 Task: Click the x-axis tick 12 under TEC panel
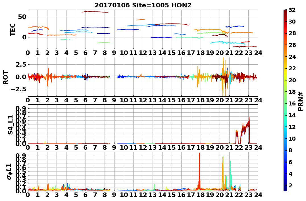click(x=143, y=53)
